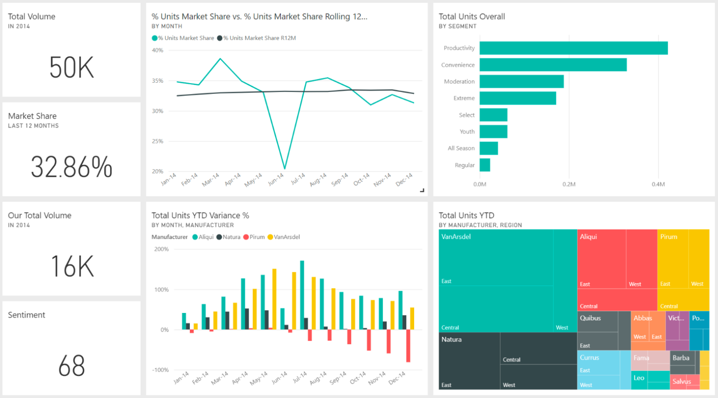Screen dimensions: 718x398
Task: Toggle the Pirum legend item
Action: coord(254,237)
